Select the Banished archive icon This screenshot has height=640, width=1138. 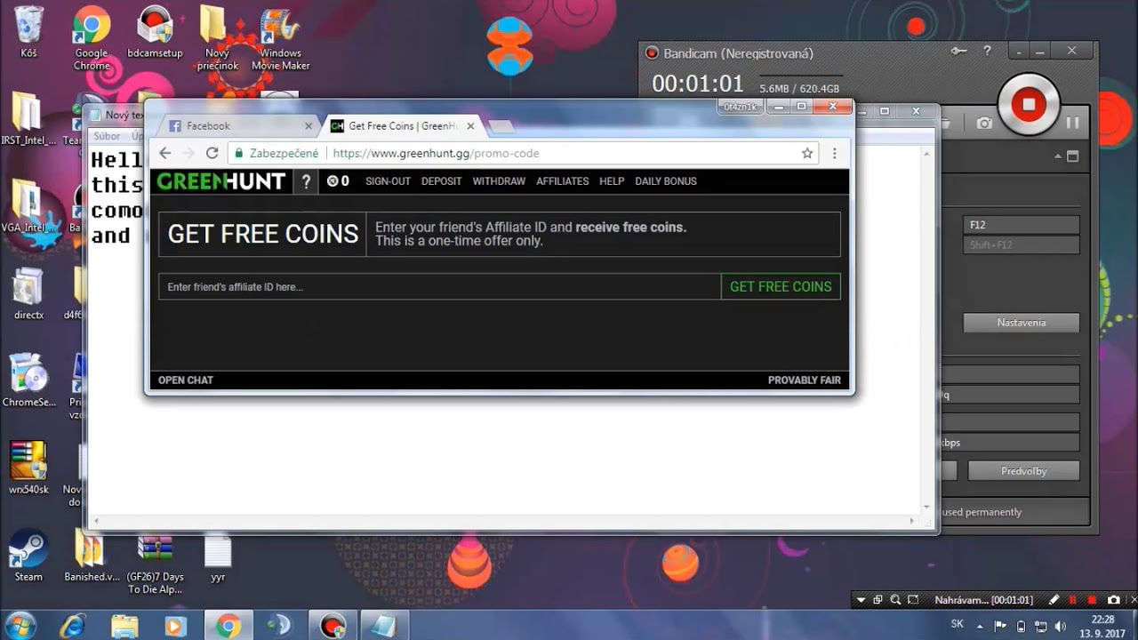click(91, 556)
